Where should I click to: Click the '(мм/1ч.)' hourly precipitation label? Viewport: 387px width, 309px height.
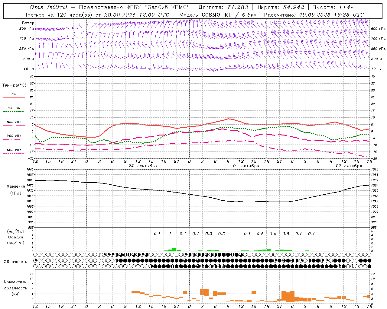15,243
